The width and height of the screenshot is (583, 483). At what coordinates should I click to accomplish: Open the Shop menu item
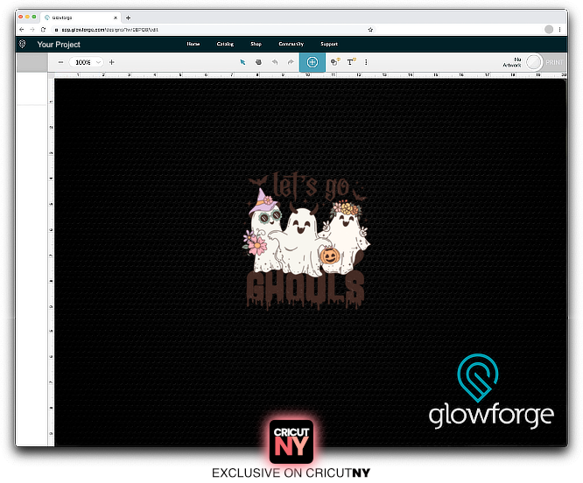pyautogui.click(x=256, y=44)
